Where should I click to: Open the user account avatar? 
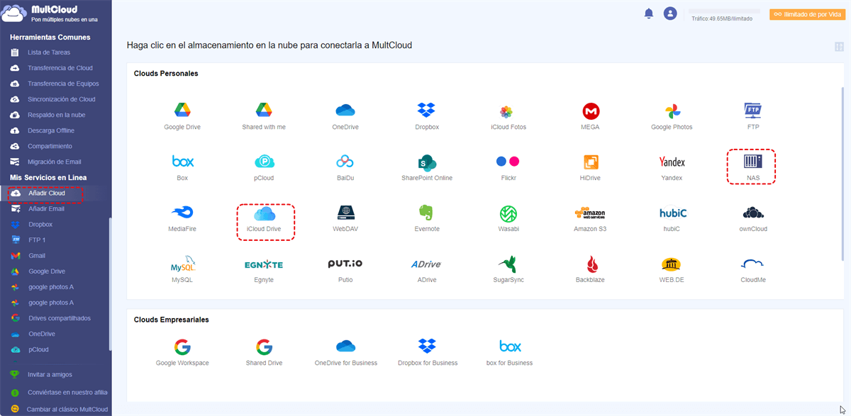[670, 13]
